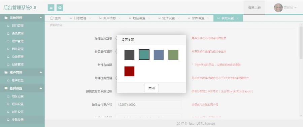The image size is (303, 127).
Task: Click the 允许重复登录 label
Action: (103, 38)
